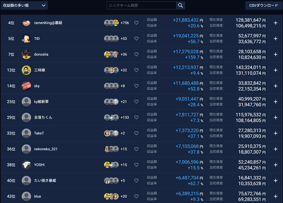Toggle the heart favorite for ramenKing@墓組
This screenshot has width=283, height=203.
[x=136, y=23]
